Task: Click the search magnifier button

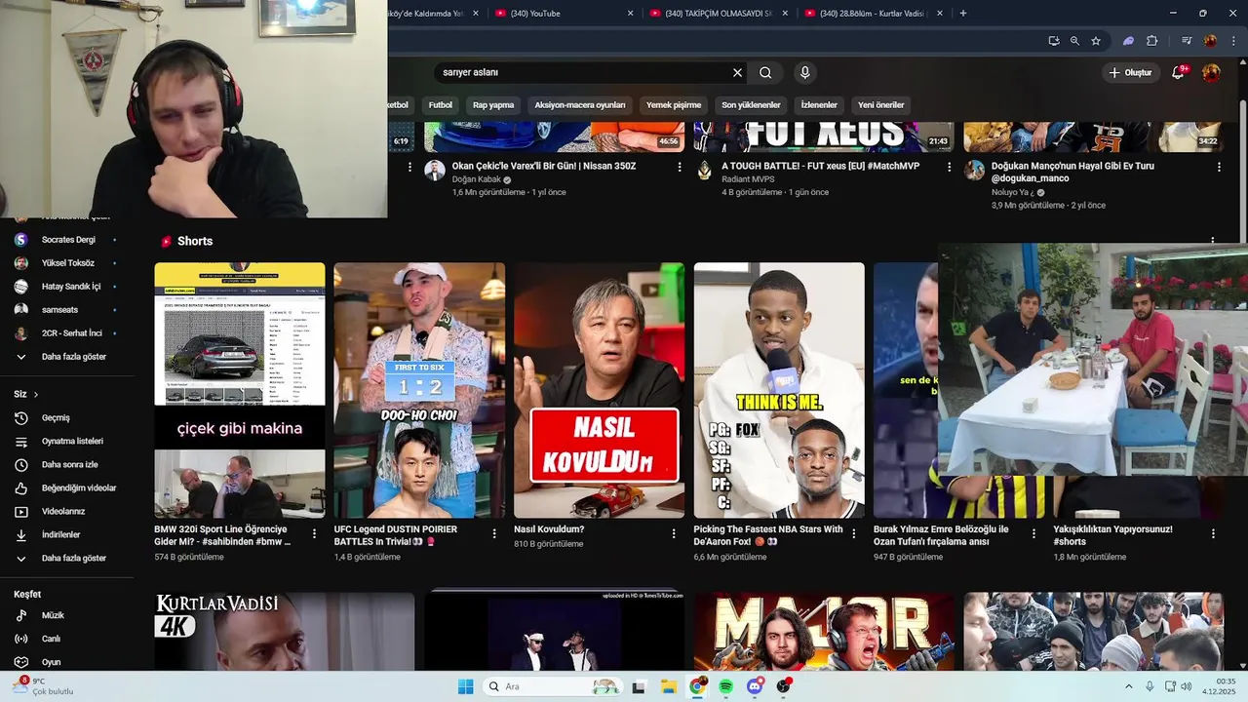Action: pos(765,72)
